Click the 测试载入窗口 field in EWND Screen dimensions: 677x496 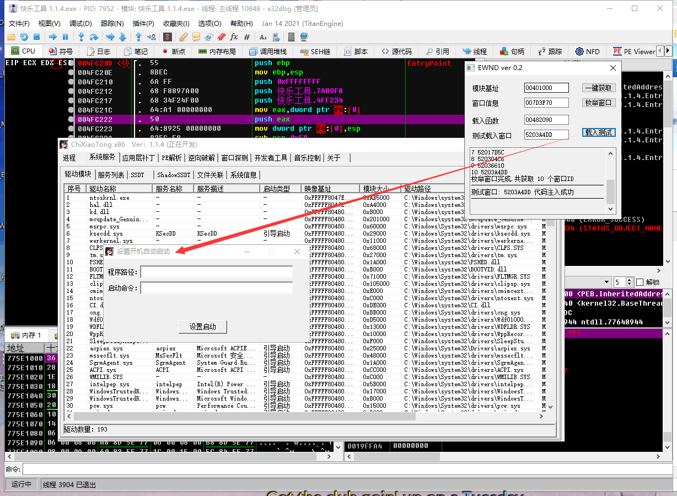click(546, 135)
